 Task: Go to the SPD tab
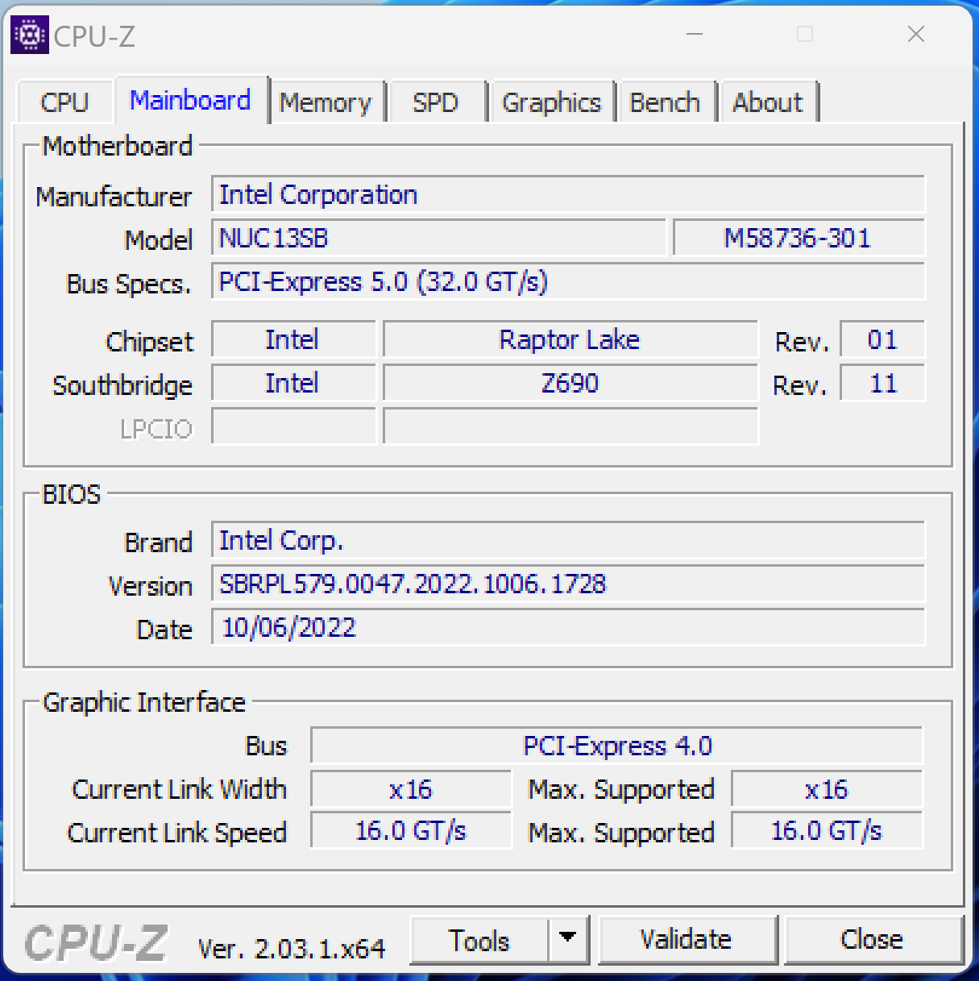[x=435, y=102]
